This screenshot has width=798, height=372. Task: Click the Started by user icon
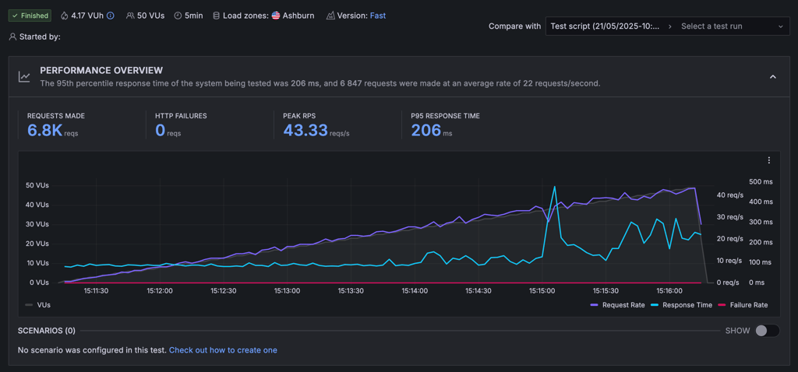(x=12, y=37)
